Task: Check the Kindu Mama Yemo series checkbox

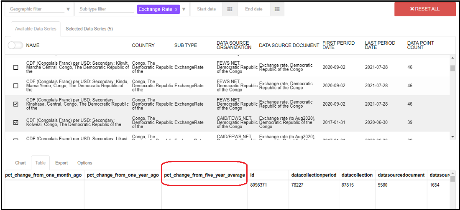Action: coord(16,86)
